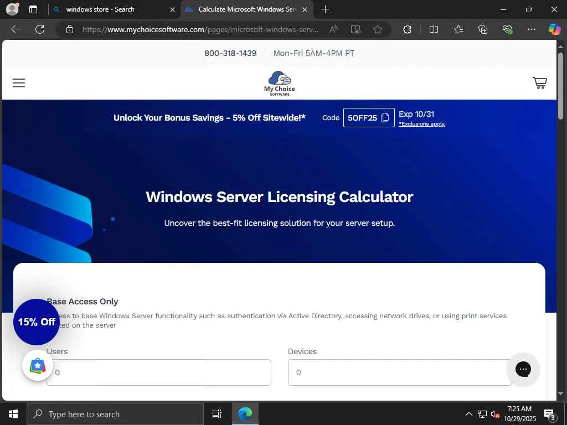Image resolution: width=567 pixels, height=425 pixels.
Task: Open the shopping cart
Action: pyautogui.click(x=539, y=83)
